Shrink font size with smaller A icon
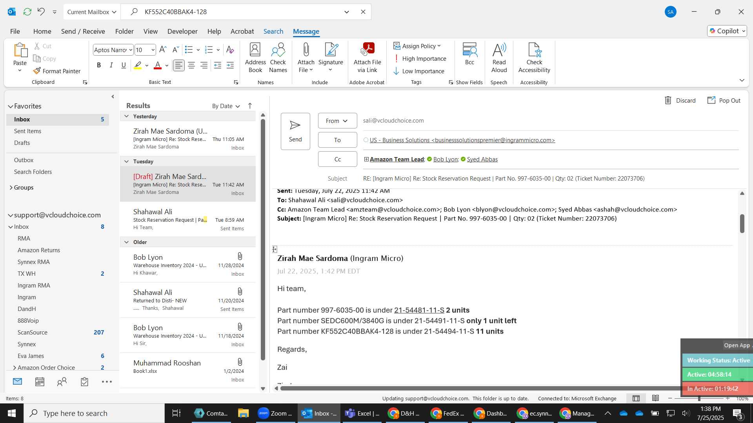The image size is (753, 423). pos(175,49)
